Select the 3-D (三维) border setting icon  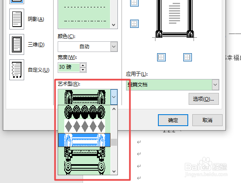coord(17,45)
